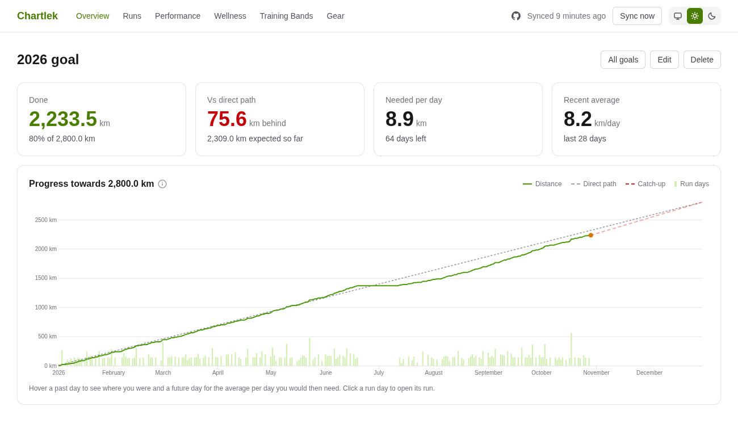
Task: Open the GitHub icon link
Action: 516,16
